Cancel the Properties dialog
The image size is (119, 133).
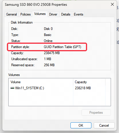(x=104, y=125)
